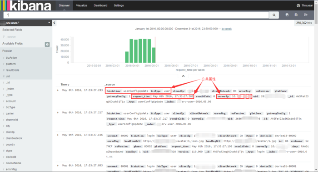Open the Available Fields gear settings
Screen dimensions: 318x172
tap(47, 44)
